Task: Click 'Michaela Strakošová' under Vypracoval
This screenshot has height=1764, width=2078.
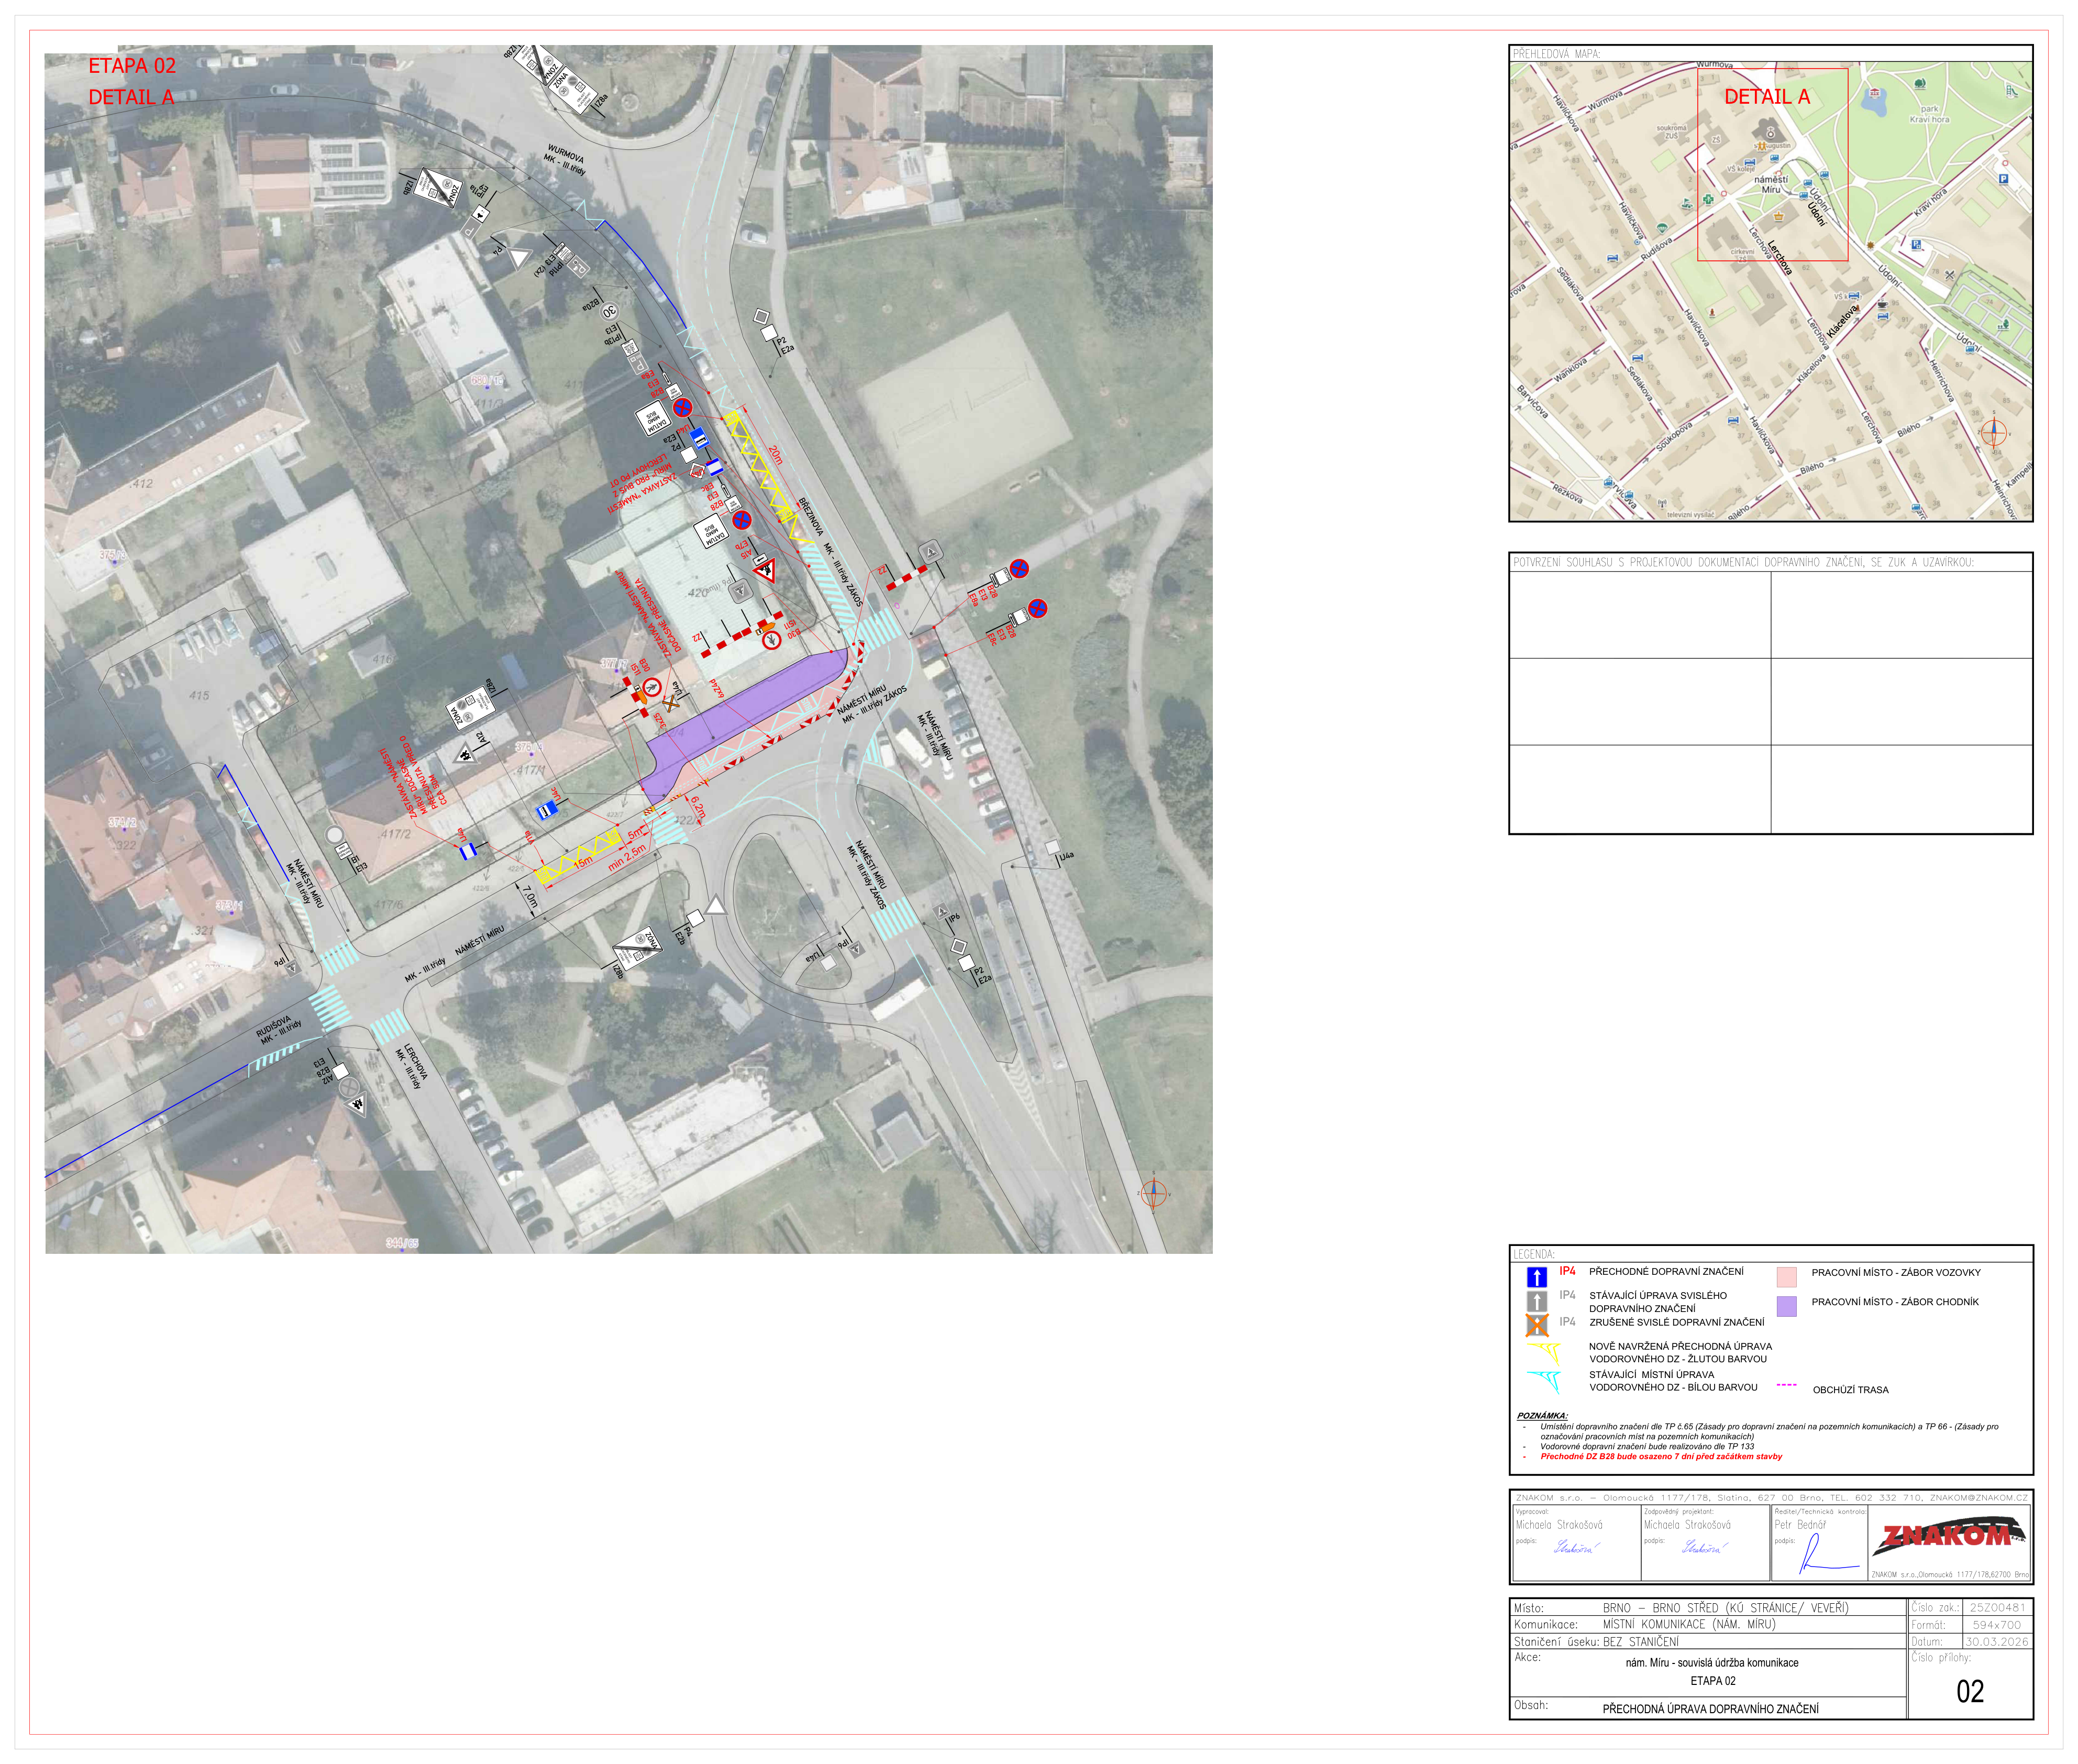Action: [x=1558, y=1525]
